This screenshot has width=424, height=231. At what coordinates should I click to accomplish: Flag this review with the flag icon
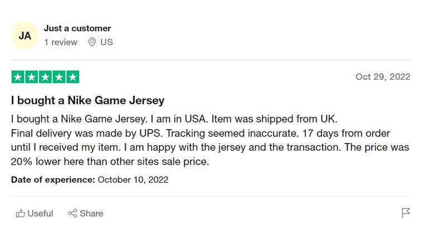coord(406,213)
